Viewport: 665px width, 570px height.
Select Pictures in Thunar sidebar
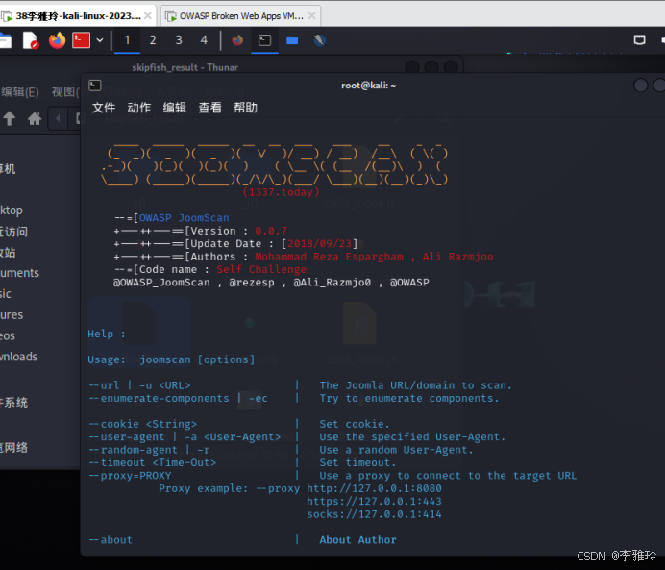pyautogui.click(x=12, y=314)
